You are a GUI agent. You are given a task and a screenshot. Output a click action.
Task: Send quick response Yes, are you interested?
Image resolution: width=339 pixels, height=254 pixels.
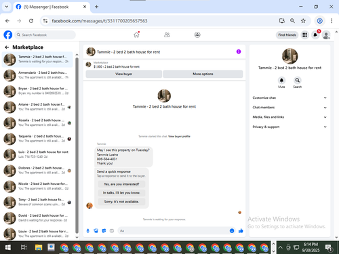(x=121, y=184)
